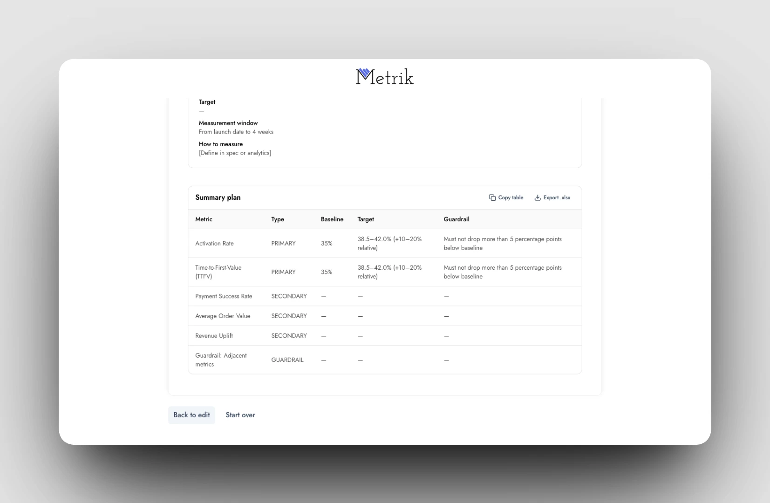Click the Guardrail: Adjacent metrics cell
Screen dimensions: 770x503
(221, 360)
